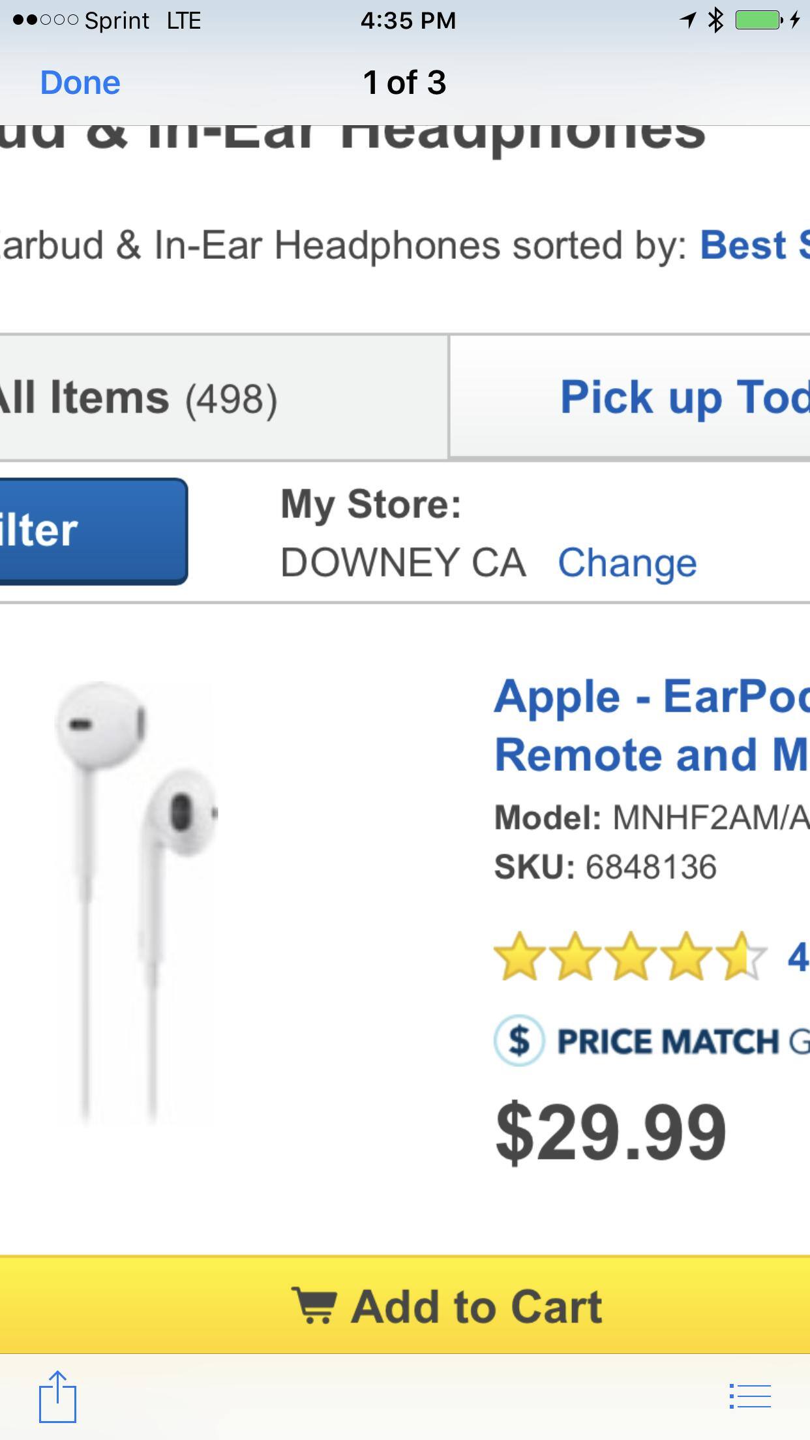Tap the EarPods product thumbnail image
810x1440 pixels.
[137, 900]
